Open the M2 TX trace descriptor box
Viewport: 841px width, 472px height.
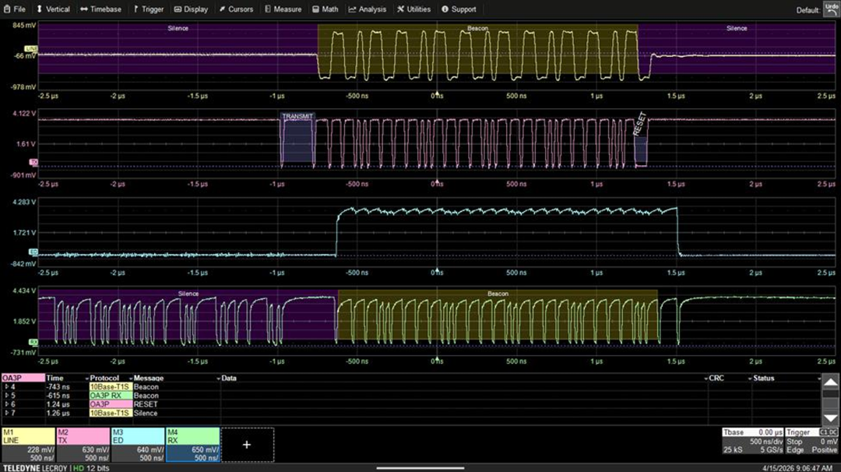point(83,445)
